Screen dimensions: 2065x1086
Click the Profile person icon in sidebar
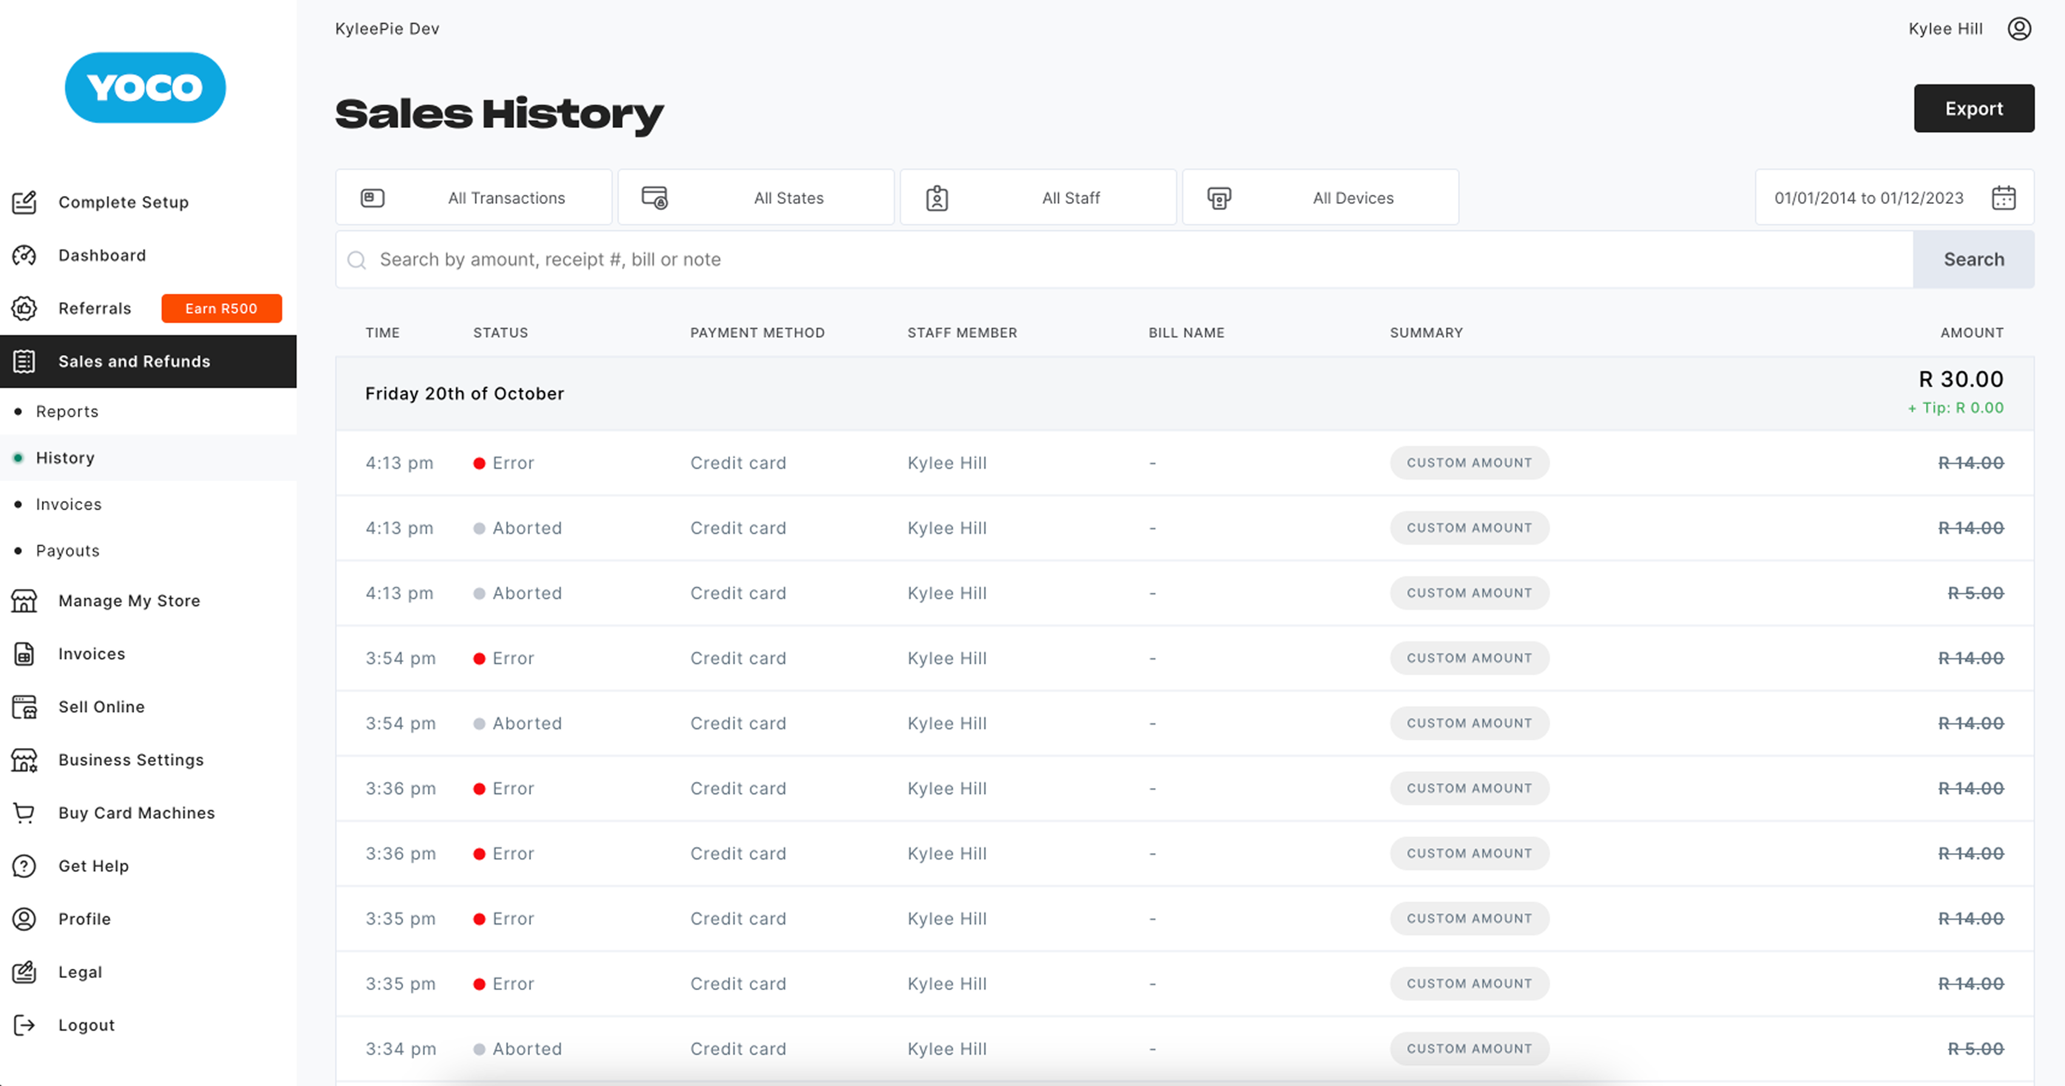(24, 919)
